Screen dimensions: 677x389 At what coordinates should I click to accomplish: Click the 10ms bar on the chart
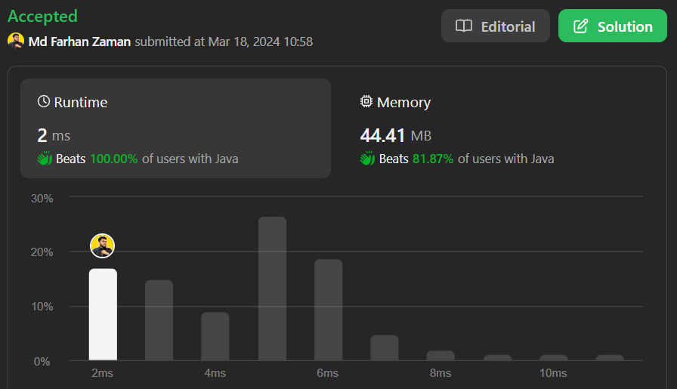click(x=553, y=357)
